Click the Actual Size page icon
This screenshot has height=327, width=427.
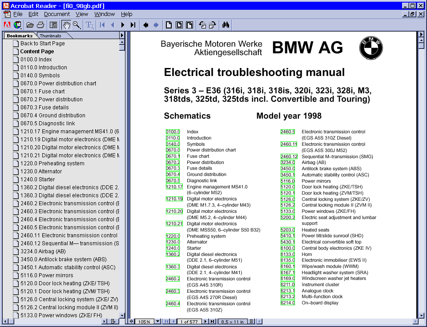click(x=169, y=25)
